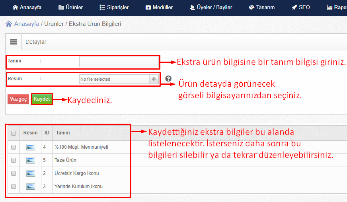Click the chart icon at navigation bar end
This screenshot has height=202, width=347.
coord(329,7)
